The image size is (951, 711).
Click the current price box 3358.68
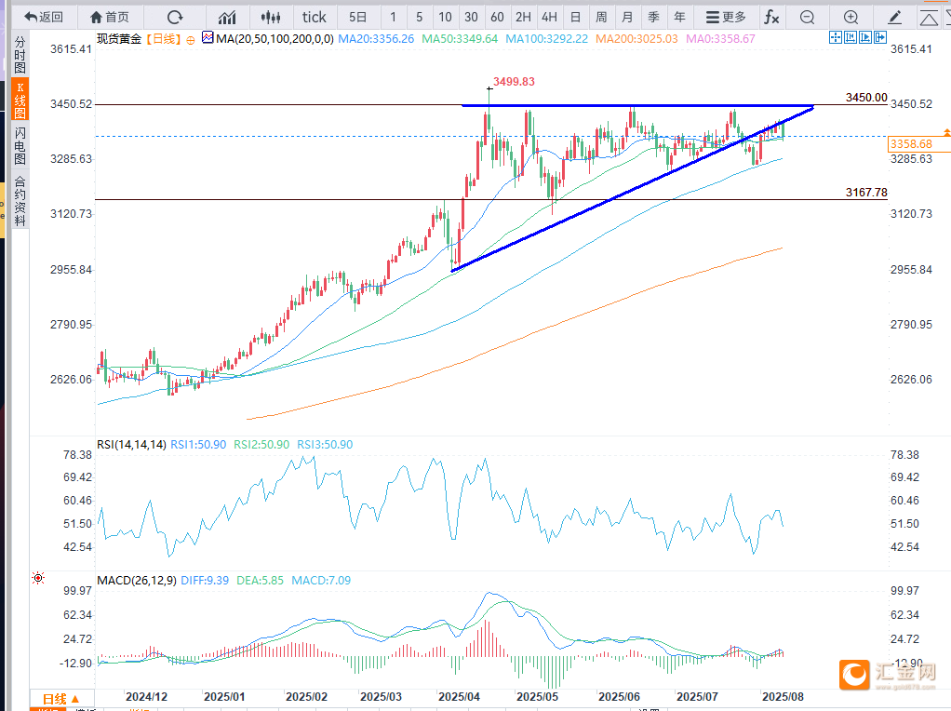pyautogui.click(x=918, y=143)
